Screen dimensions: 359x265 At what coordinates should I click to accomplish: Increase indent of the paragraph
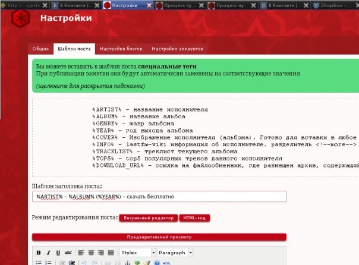pos(72,263)
